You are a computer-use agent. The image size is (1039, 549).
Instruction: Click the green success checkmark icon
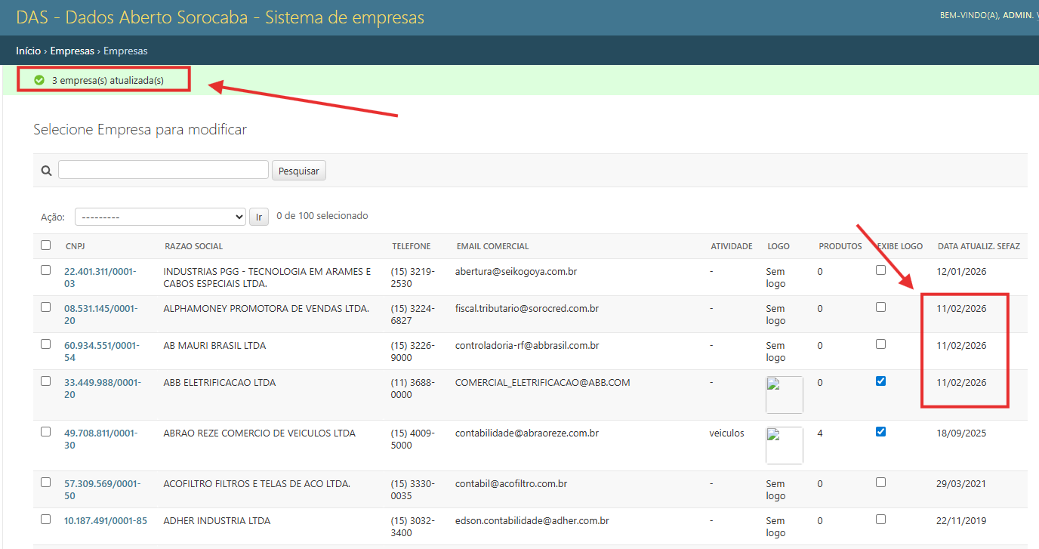click(39, 80)
